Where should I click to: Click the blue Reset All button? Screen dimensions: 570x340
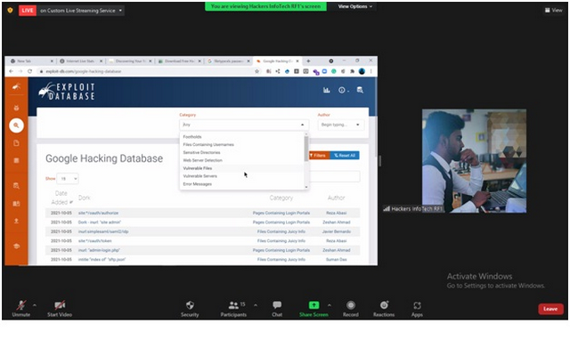pos(345,156)
